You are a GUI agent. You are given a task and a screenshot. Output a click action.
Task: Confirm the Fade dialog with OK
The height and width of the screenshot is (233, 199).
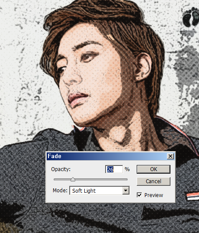point(154,169)
